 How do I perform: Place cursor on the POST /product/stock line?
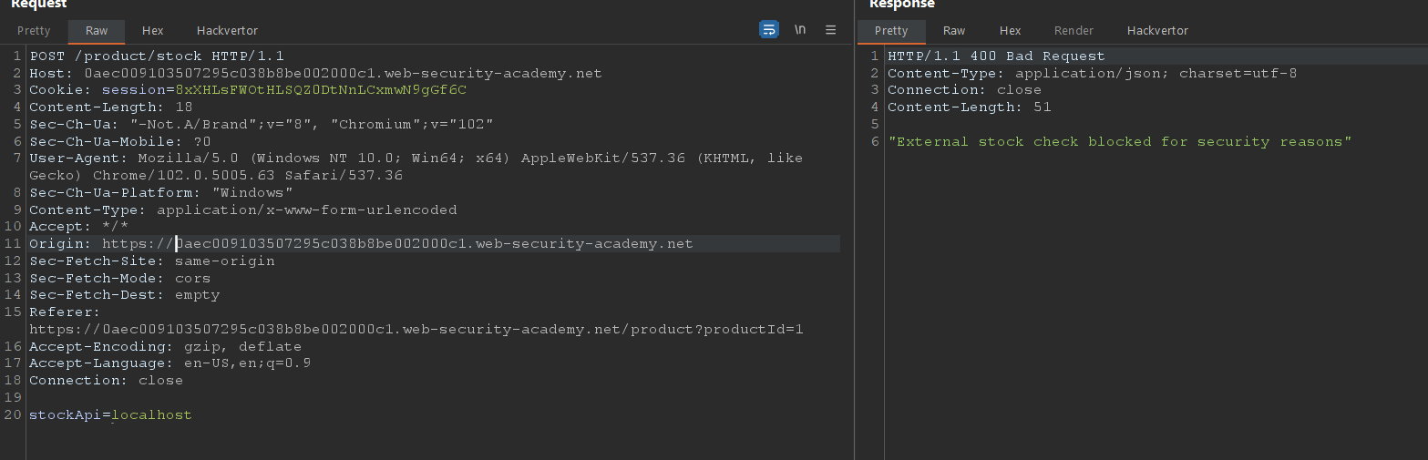(x=157, y=56)
